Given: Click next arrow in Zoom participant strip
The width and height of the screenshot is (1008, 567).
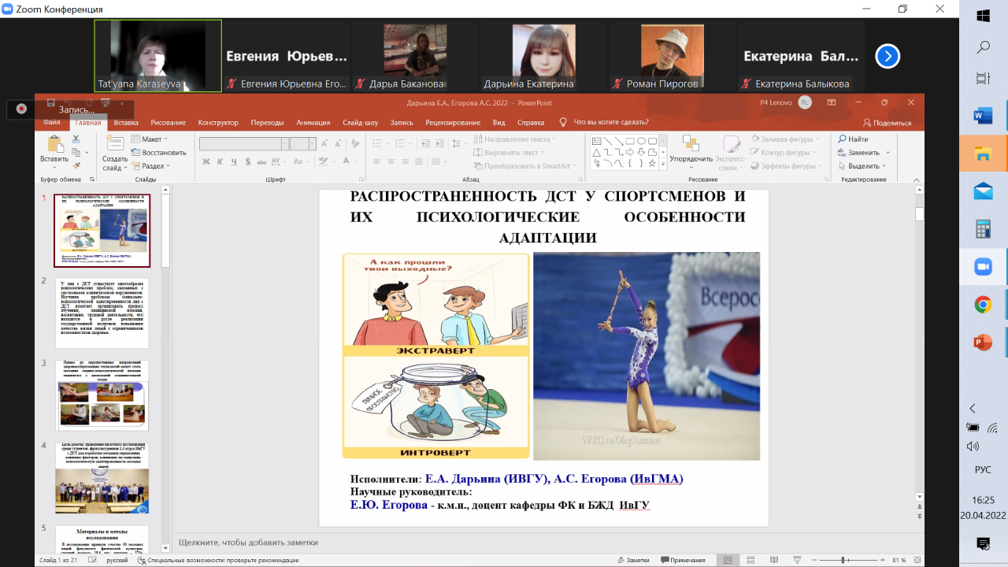Looking at the screenshot, I should (888, 56).
